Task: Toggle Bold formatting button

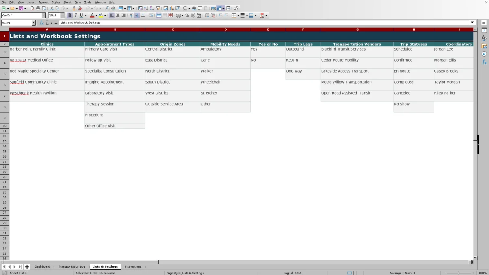Action: pos(70,15)
